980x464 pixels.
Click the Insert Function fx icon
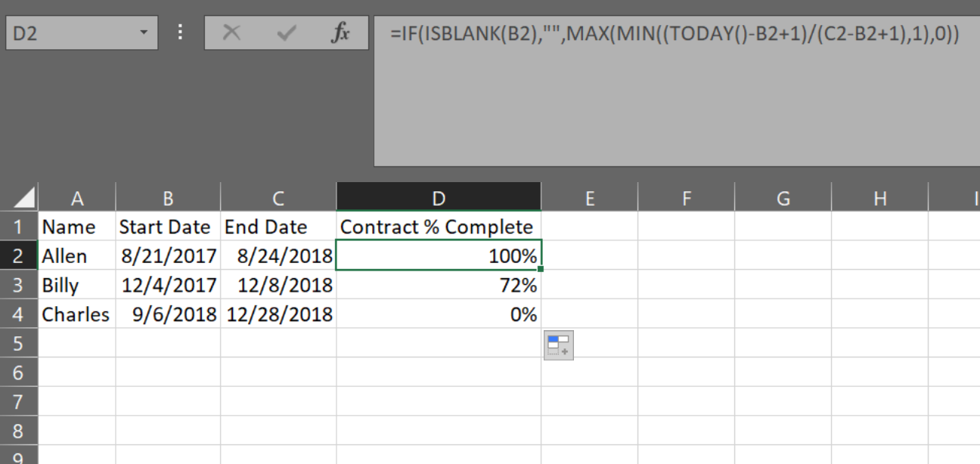coord(341,33)
